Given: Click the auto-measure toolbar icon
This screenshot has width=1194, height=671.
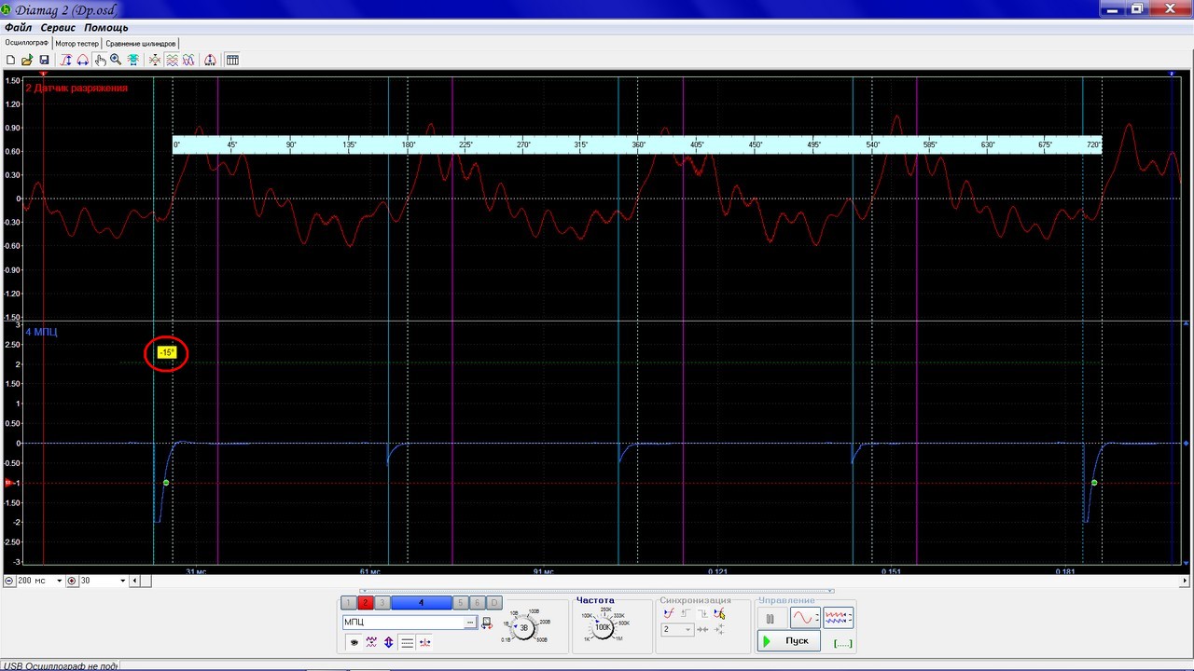Looking at the screenshot, I should [x=210, y=60].
